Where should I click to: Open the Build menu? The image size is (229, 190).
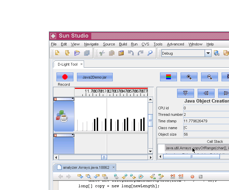(123, 44)
